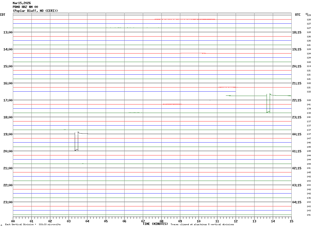Click the green step pulse near 17:00
The width and height of the screenshot is (312, 228).
point(268,103)
